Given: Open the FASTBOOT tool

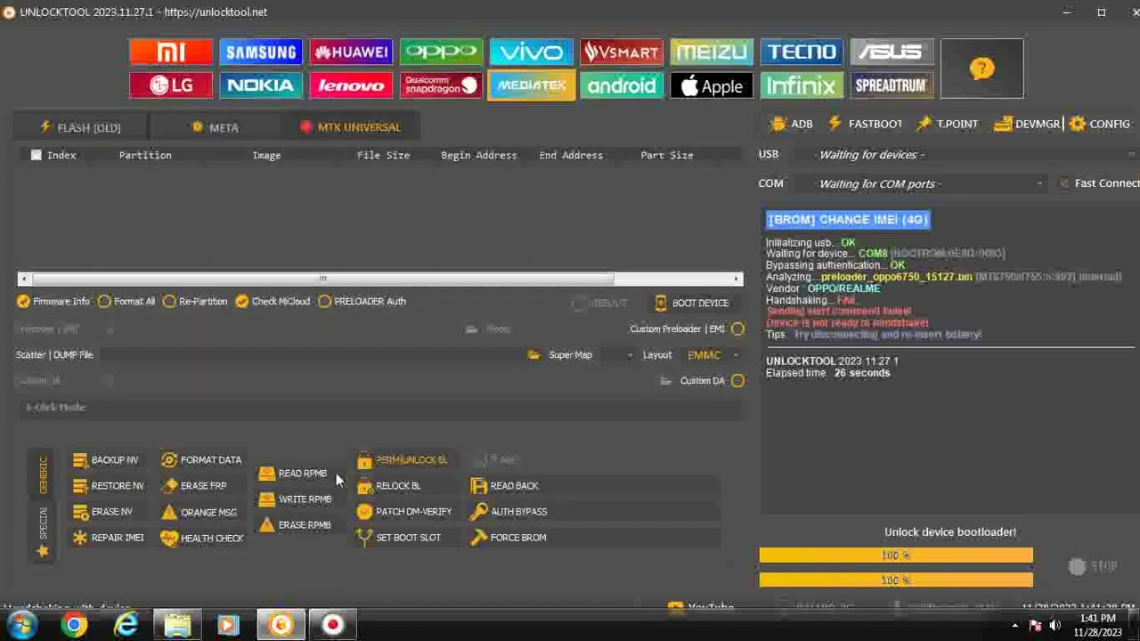Looking at the screenshot, I should [x=865, y=125].
